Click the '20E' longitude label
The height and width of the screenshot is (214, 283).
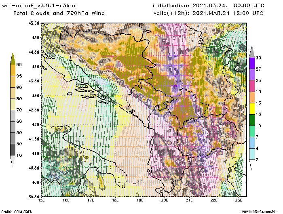point(165,200)
